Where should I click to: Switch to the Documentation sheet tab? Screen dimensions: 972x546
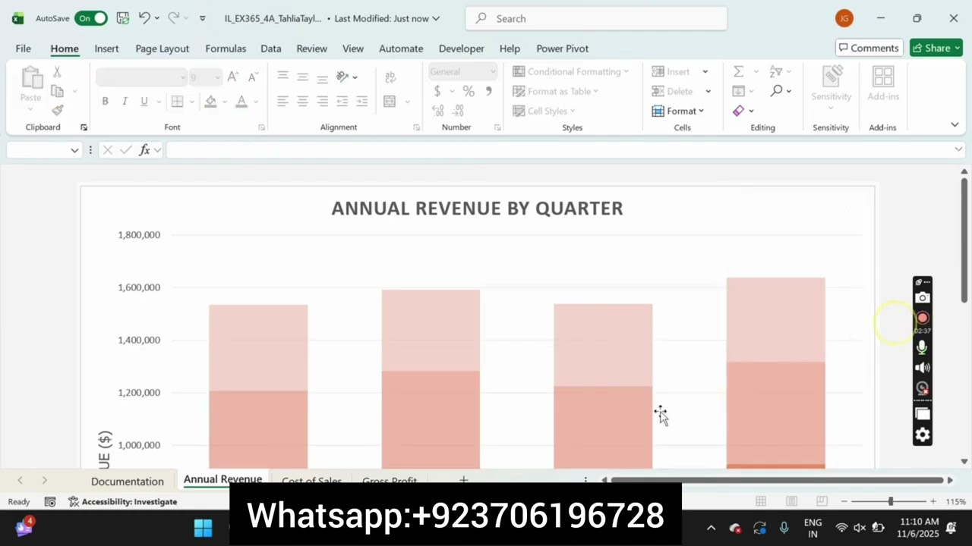click(128, 481)
